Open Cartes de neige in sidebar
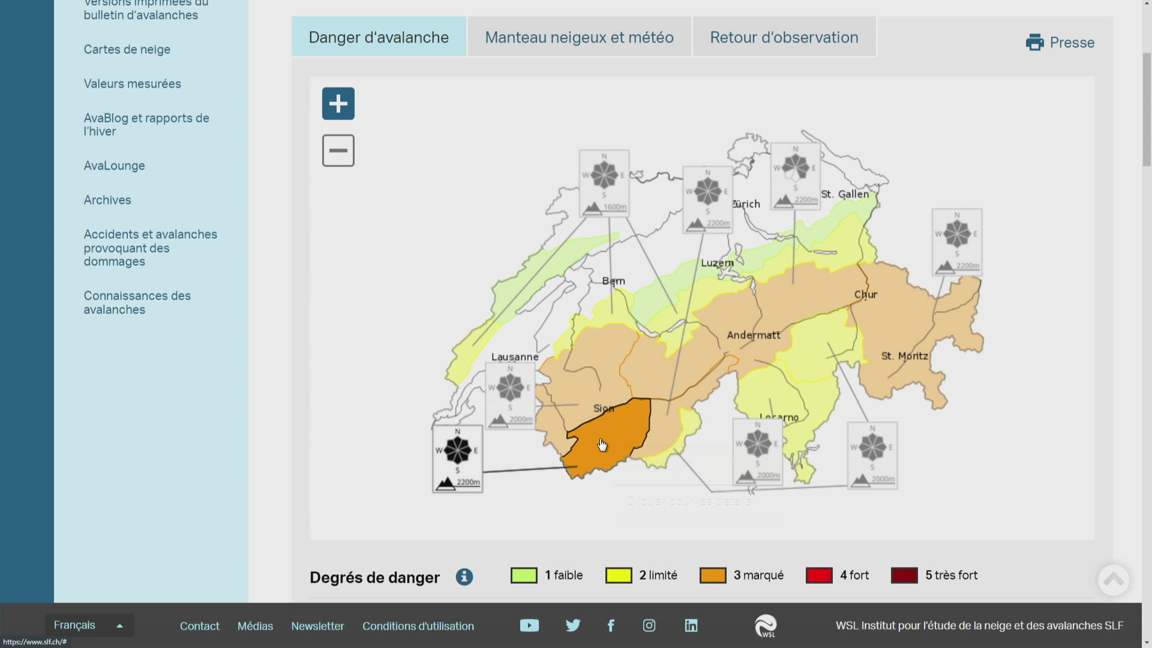Viewport: 1152px width, 648px height. tap(127, 50)
